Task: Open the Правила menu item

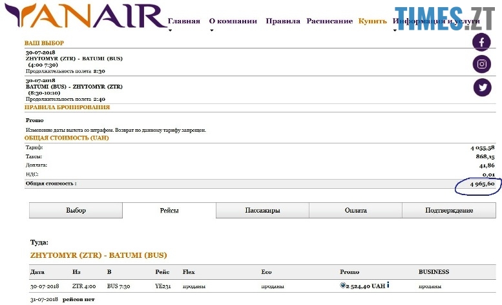Action: point(283,21)
